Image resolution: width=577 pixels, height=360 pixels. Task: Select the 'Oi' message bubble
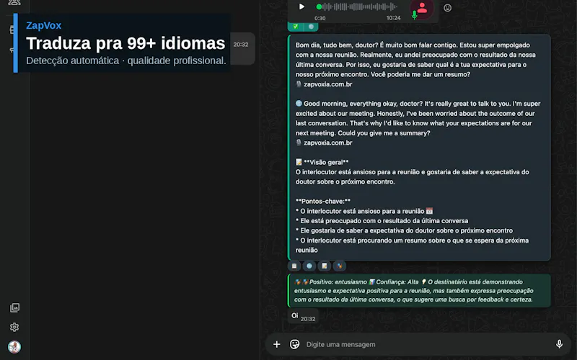(x=303, y=316)
